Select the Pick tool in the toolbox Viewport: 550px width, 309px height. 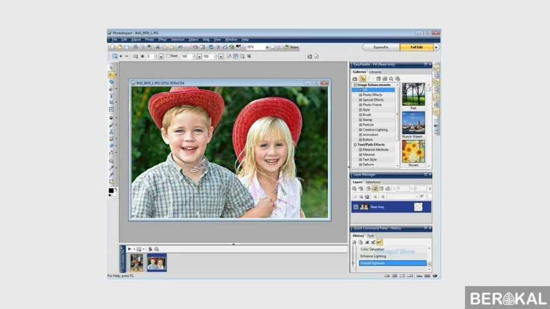(112, 68)
